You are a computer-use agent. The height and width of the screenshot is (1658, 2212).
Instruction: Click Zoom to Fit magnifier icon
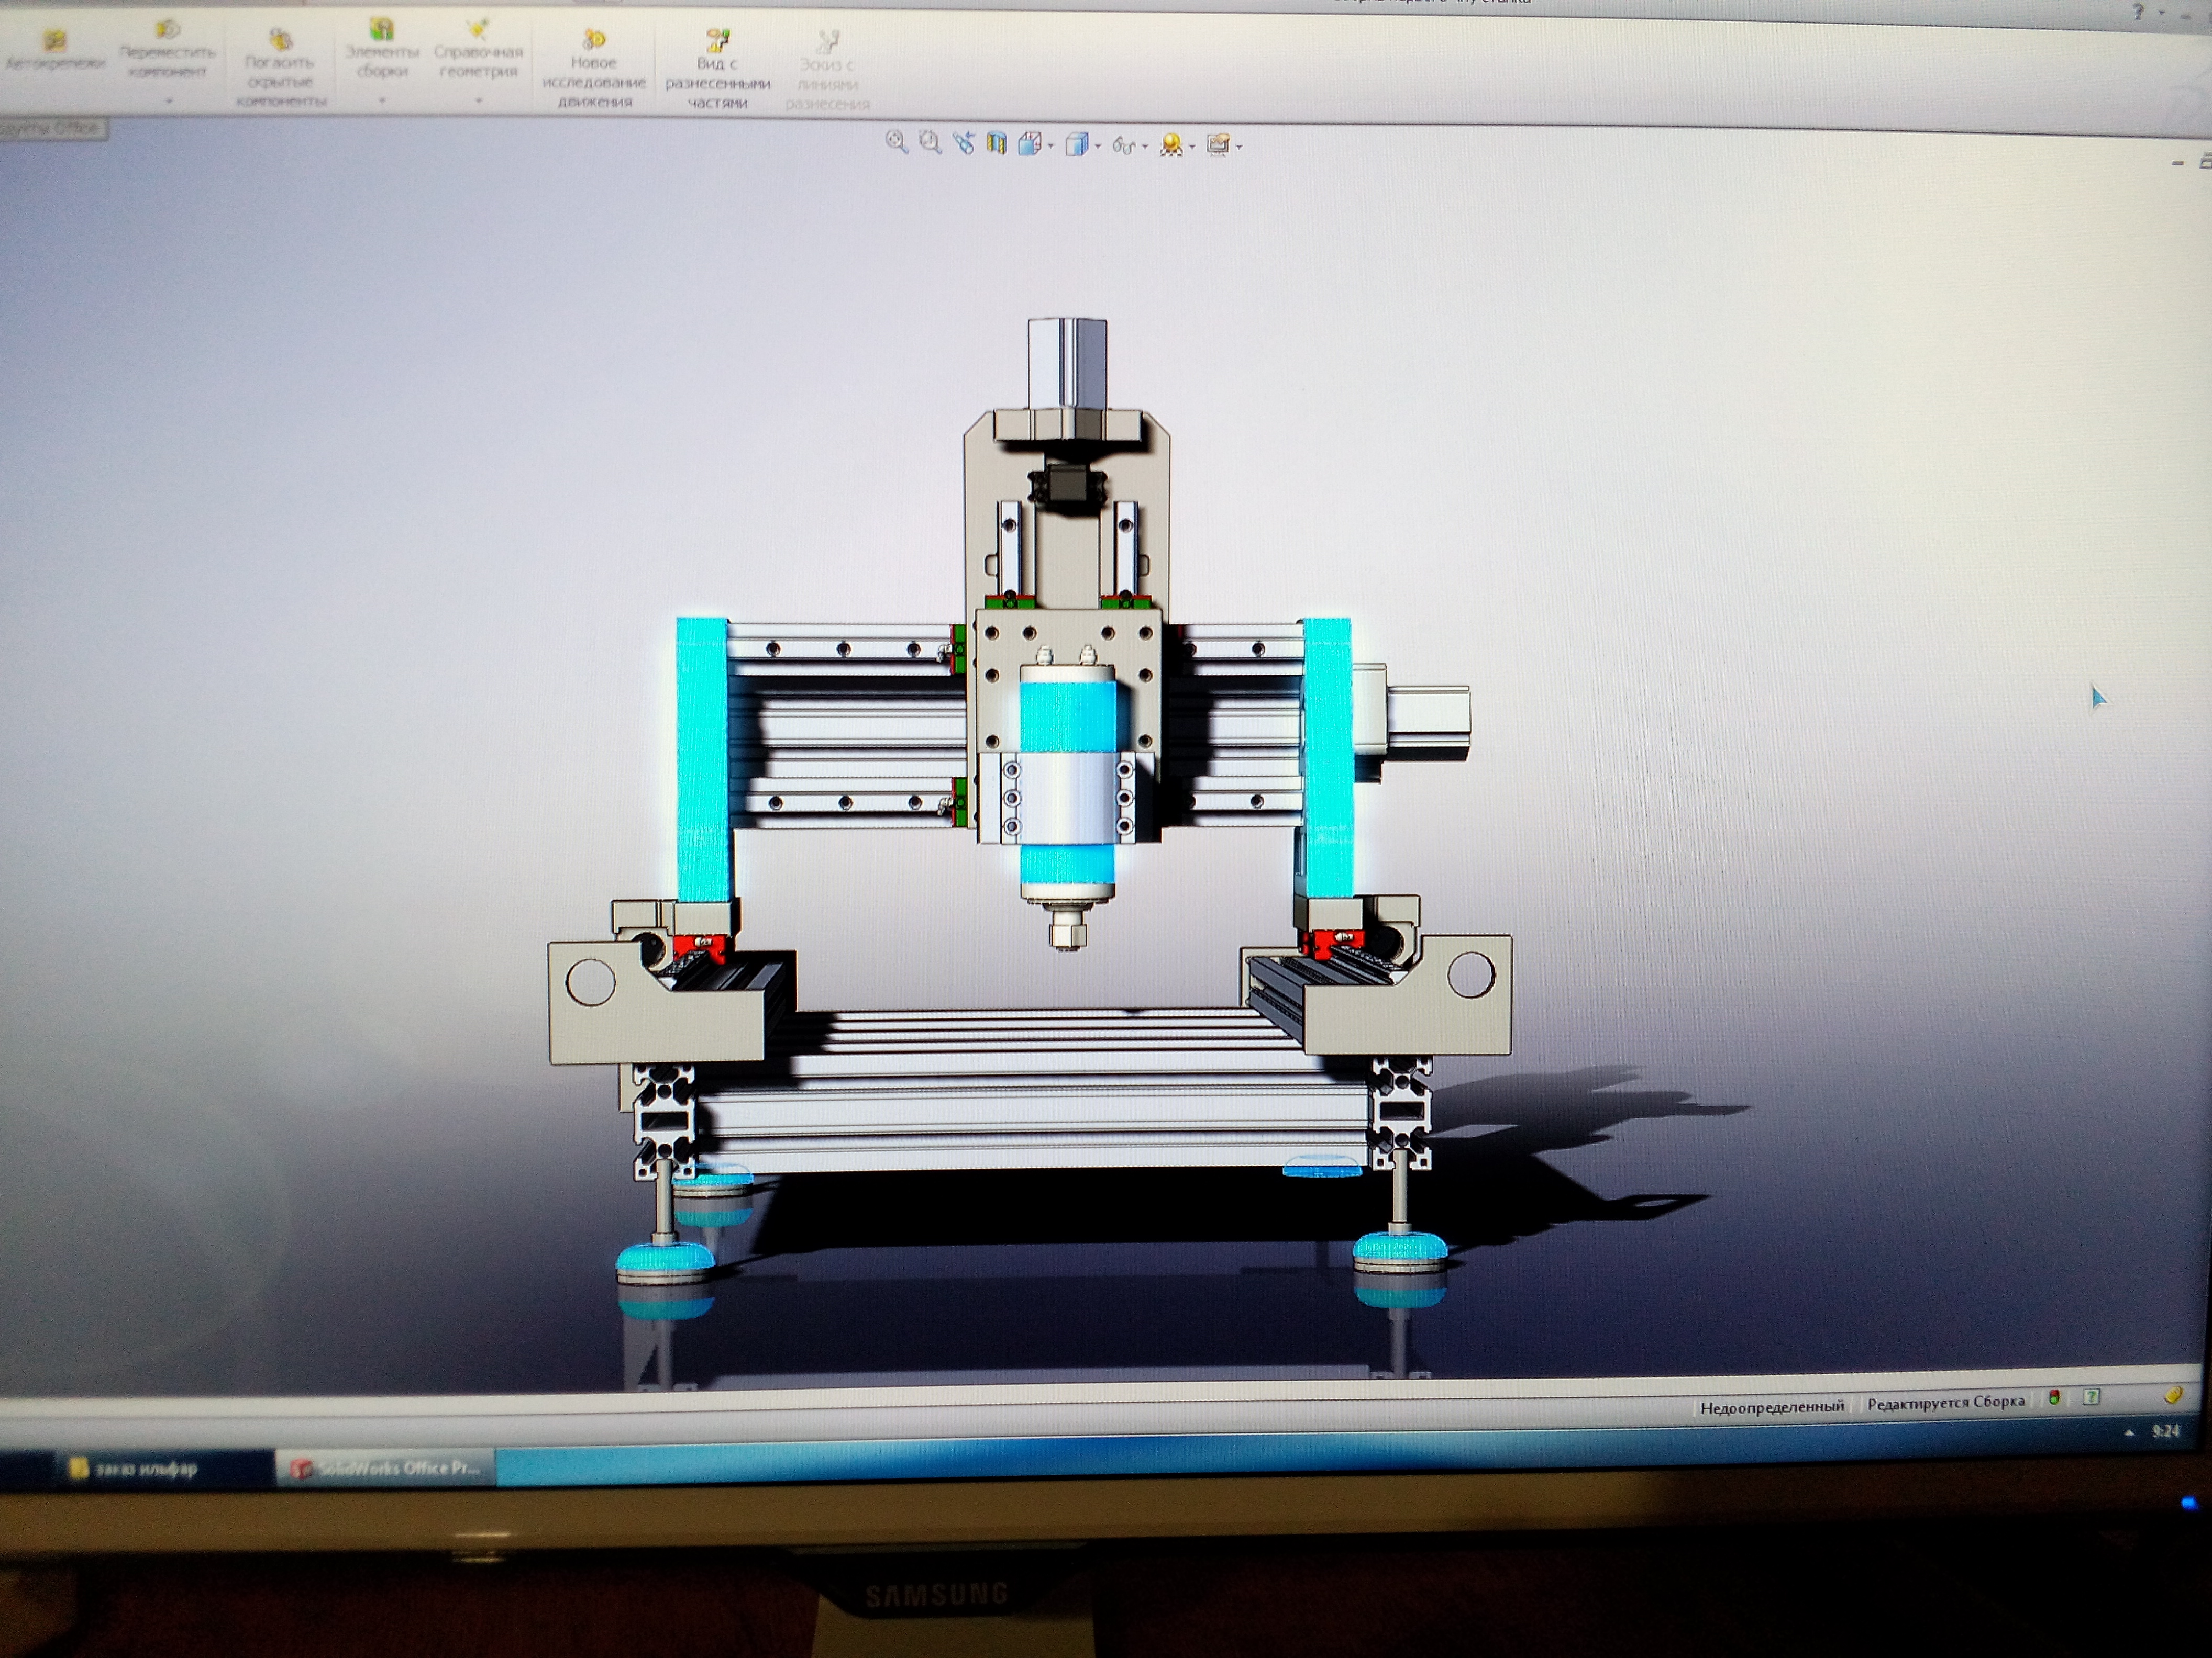[896, 143]
